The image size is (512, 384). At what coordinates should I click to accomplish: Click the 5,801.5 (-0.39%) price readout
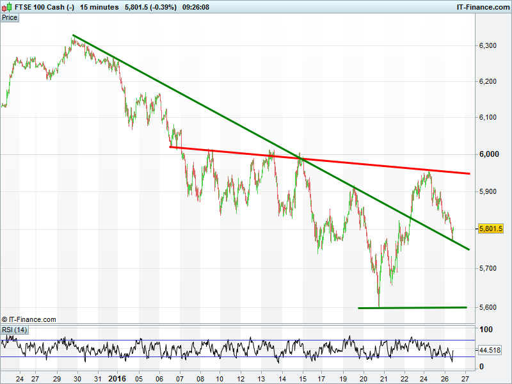click(150, 7)
